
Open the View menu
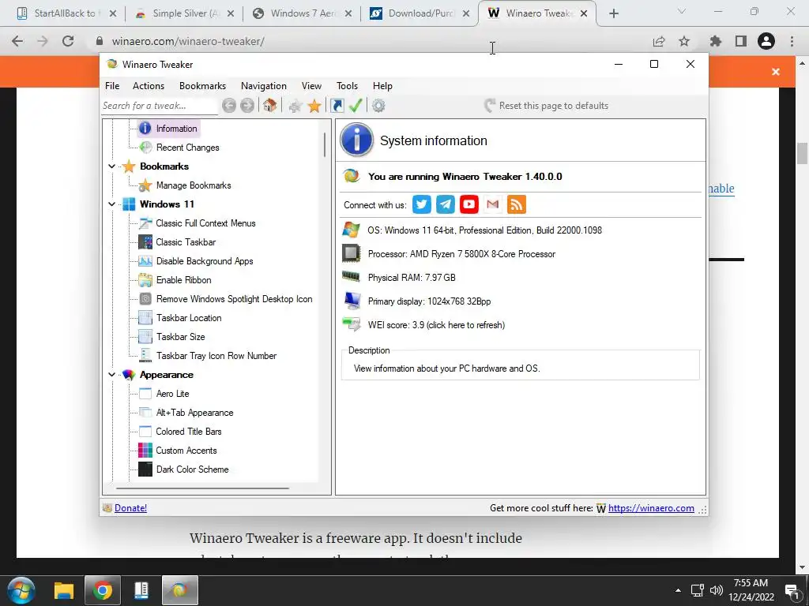tap(311, 86)
